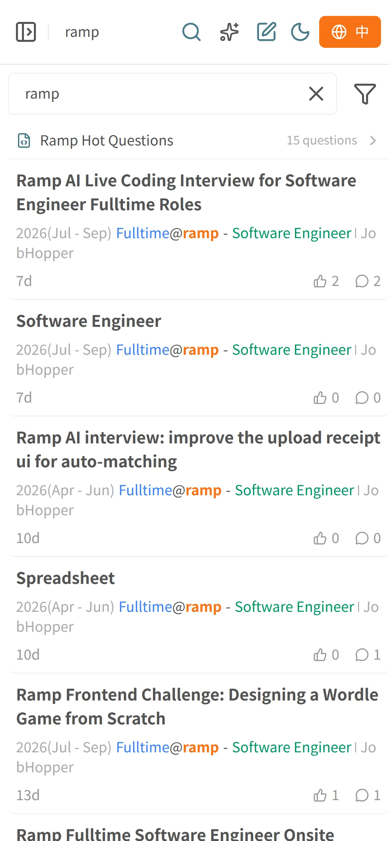Expand the 15 questions chevron
Image resolution: width=389 pixels, height=841 pixels.
tap(373, 140)
